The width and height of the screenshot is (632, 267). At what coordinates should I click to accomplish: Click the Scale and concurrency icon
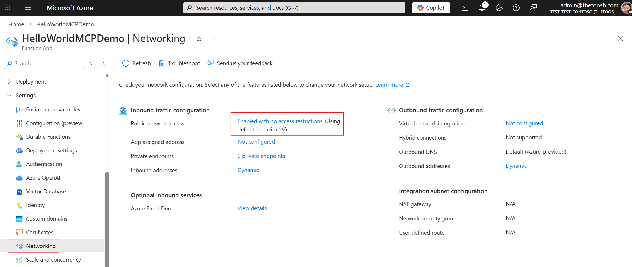19,260
